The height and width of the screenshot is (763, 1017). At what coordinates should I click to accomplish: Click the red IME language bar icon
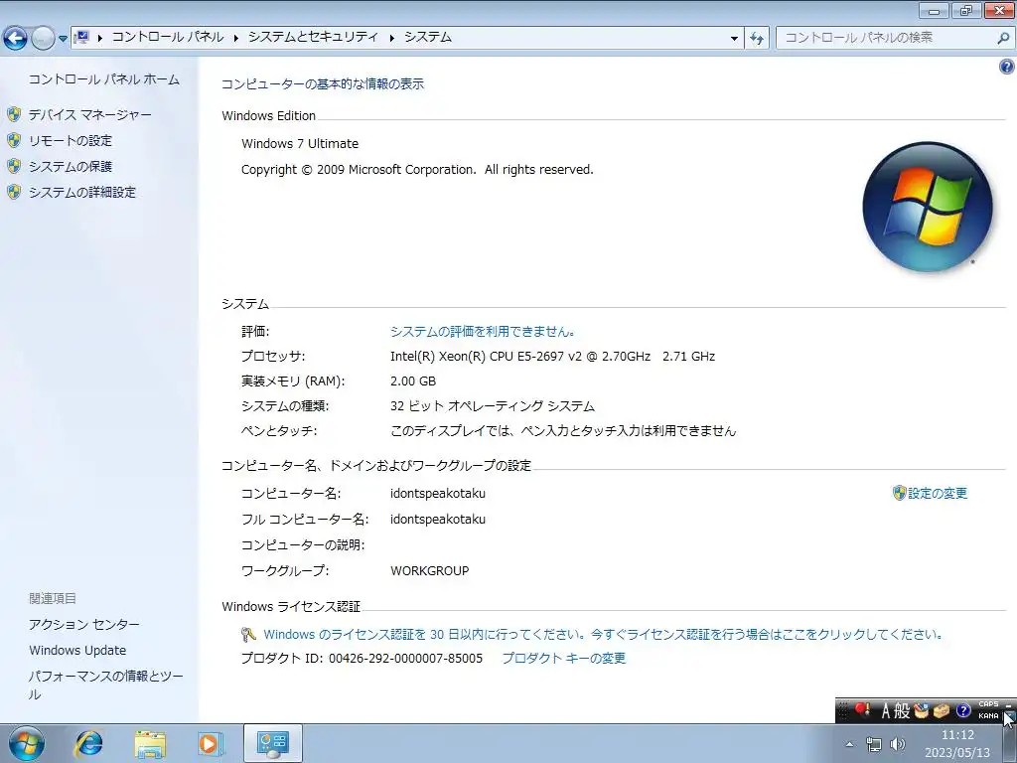(862, 710)
